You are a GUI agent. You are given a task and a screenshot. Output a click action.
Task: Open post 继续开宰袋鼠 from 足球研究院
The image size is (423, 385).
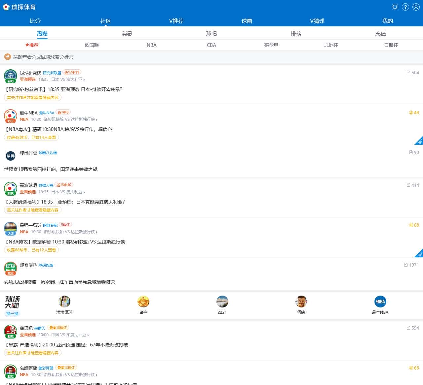click(64, 89)
